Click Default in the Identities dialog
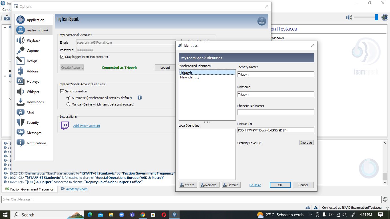The image size is (390, 219). coord(231,185)
